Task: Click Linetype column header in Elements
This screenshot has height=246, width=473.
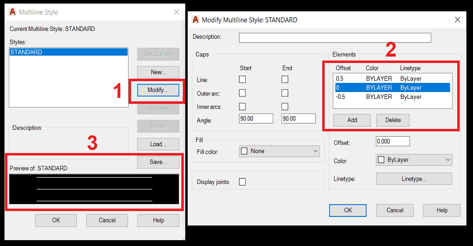Action: (x=410, y=68)
